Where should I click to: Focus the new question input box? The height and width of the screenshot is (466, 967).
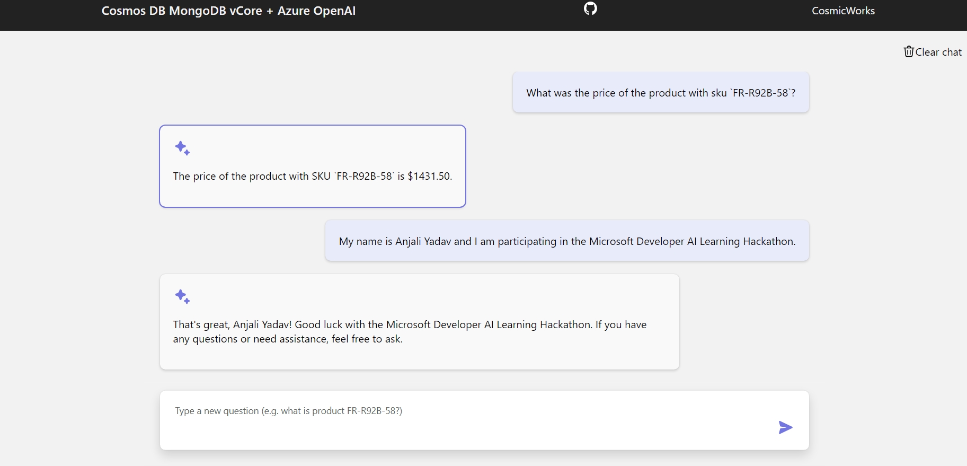click(x=466, y=419)
